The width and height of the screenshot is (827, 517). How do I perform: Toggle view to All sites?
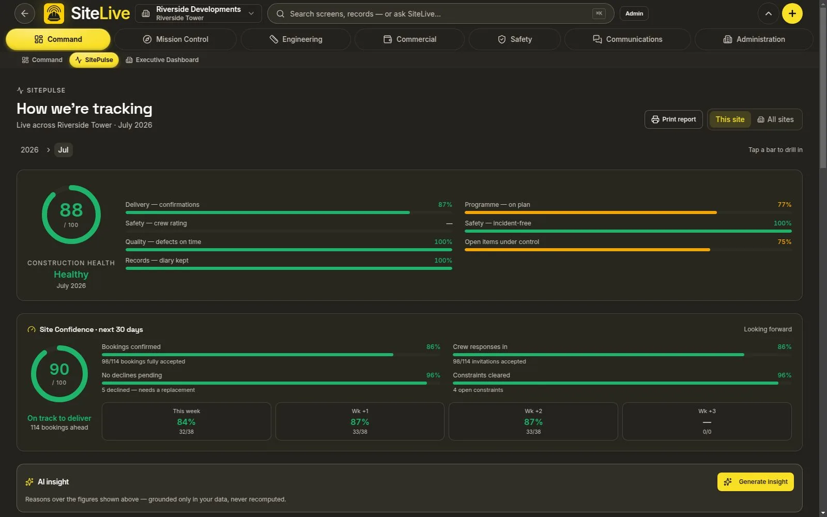(775, 119)
